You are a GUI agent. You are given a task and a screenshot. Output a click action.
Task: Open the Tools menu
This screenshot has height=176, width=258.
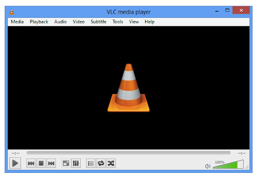(118, 22)
